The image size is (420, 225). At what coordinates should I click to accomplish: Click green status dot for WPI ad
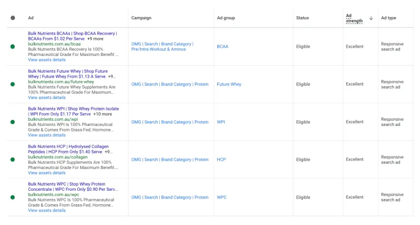tap(12, 122)
